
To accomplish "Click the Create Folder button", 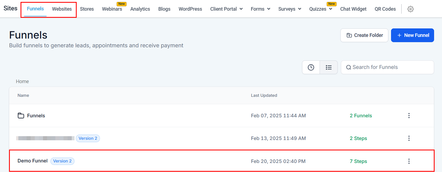I will point(364,35).
